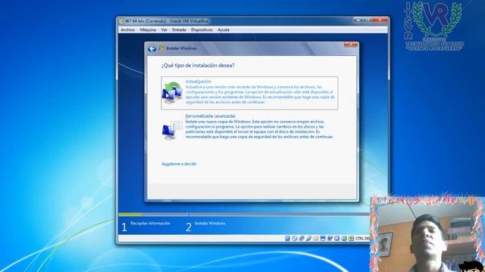Open the Entrada menu
This screenshot has width=485, height=272.
coord(179,30)
